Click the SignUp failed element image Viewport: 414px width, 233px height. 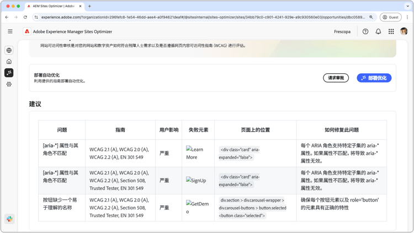point(196,180)
